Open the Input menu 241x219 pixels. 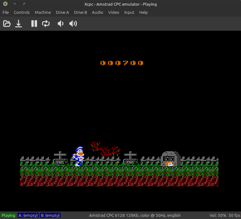129,13
